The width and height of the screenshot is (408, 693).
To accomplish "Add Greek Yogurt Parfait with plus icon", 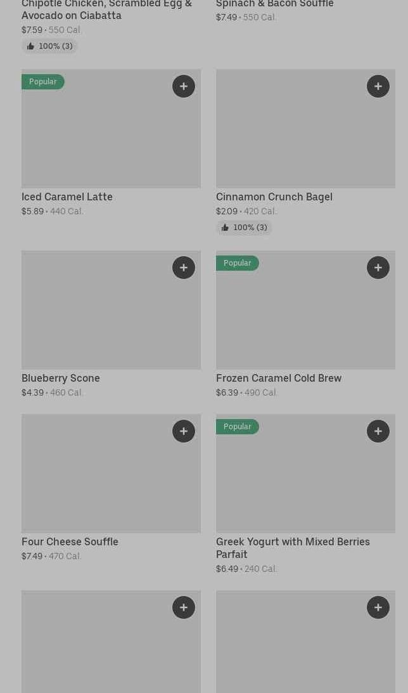I will [x=378, y=431].
